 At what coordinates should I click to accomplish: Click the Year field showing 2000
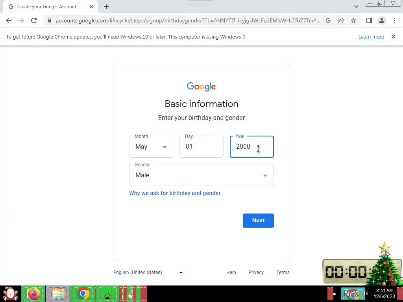[251, 147]
